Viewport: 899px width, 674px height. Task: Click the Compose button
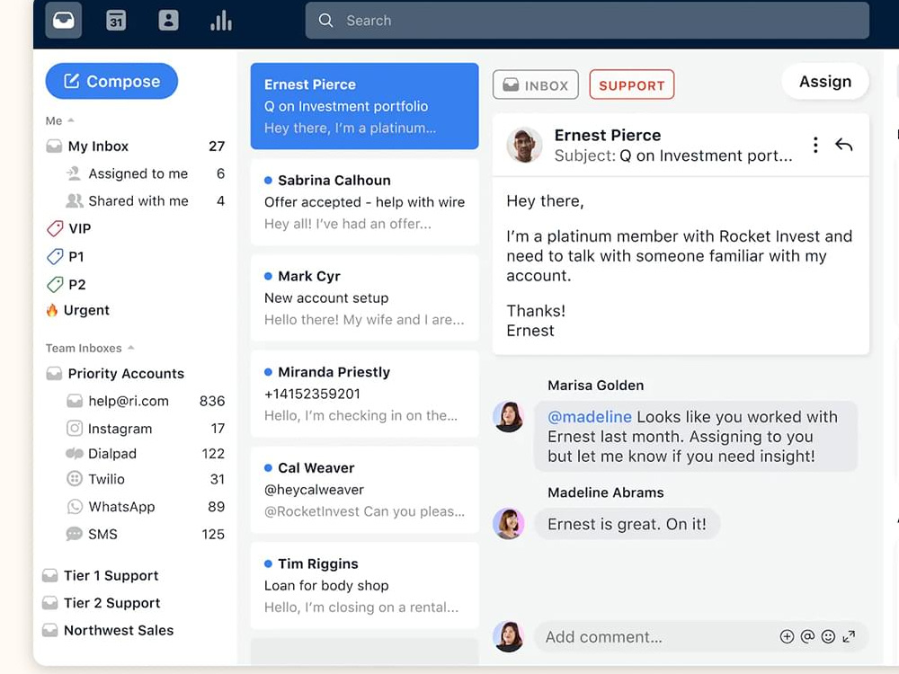point(111,81)
